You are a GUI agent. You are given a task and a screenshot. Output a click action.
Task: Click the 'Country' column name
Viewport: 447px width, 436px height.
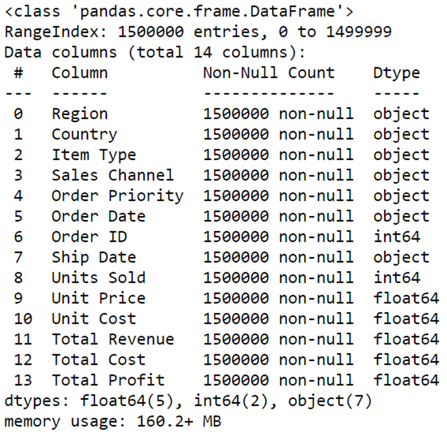tap(84, 135)
